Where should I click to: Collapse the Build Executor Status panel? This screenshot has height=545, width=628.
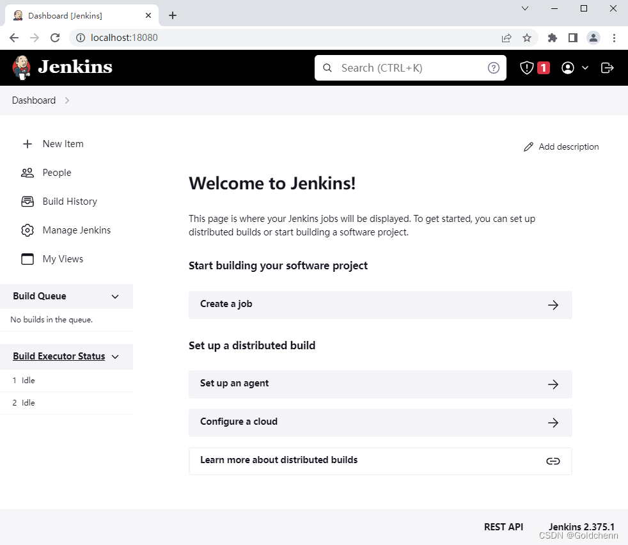114,356
